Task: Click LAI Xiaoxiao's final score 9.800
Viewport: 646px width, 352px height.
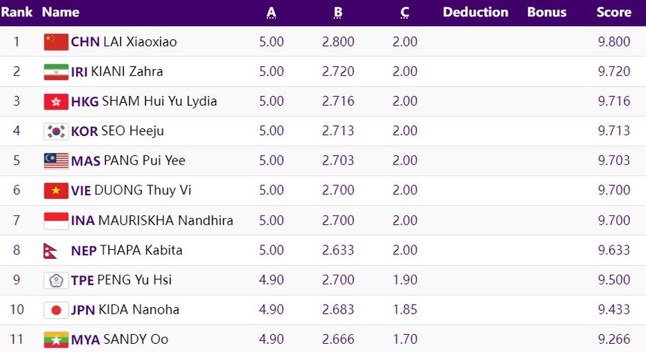Action: point(614,42)
